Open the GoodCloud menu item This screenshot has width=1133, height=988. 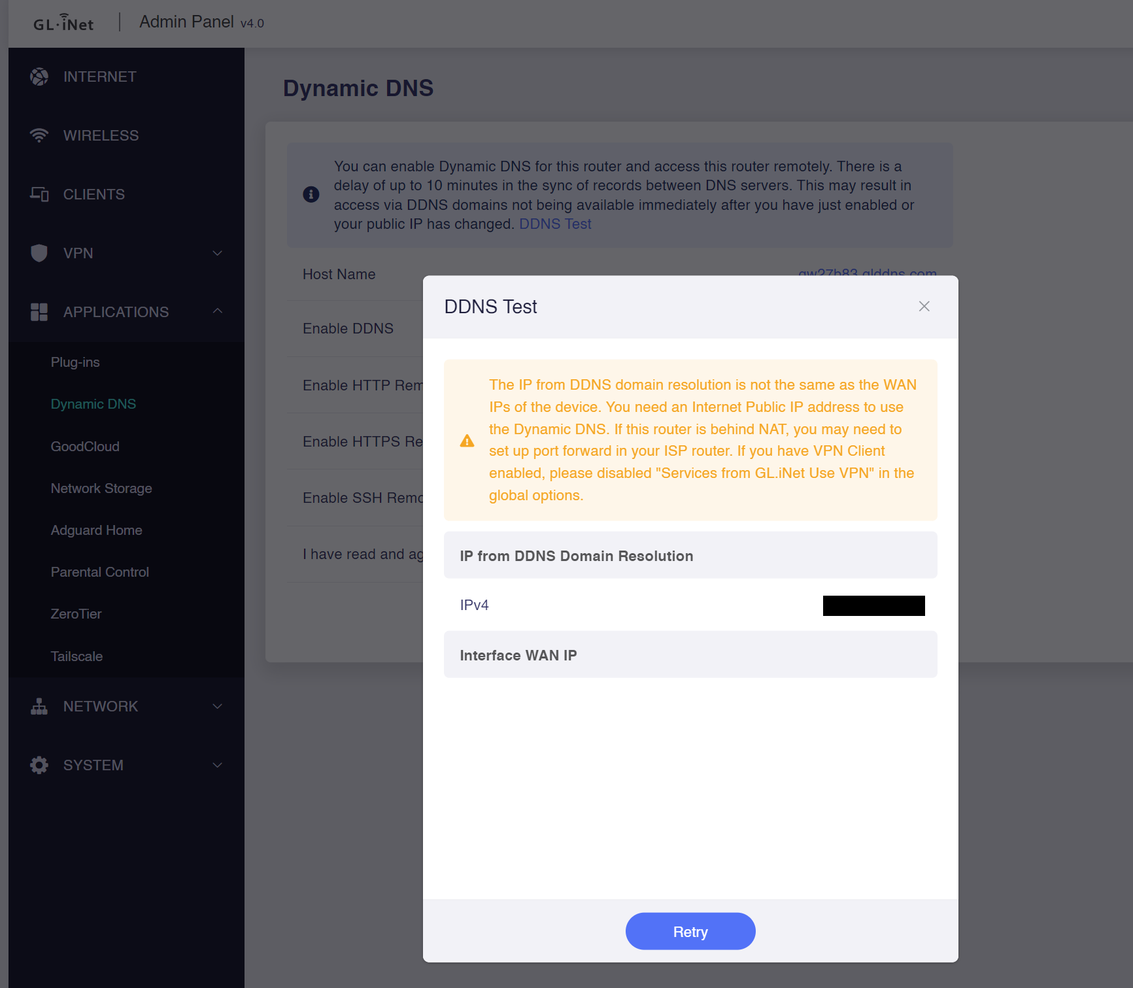tap(85, 447)
